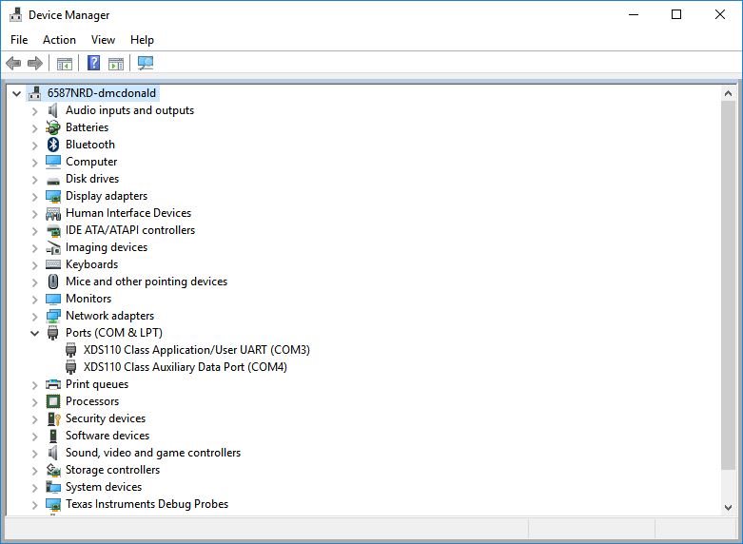Select the Storage controllers label
Image resolution: width=743 pixels, height=544 pixels.
(x=113, y=470)
